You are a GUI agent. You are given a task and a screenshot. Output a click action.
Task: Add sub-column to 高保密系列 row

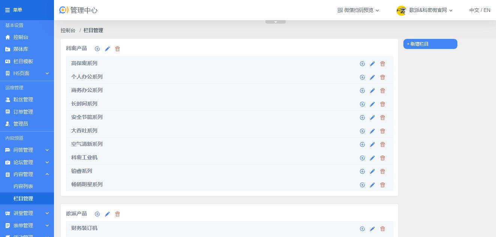click(362, 64)
